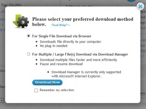Open the dropdown arrow behind dialog's bottom-left corner
The image size is (146, 109).
[2, 100]
